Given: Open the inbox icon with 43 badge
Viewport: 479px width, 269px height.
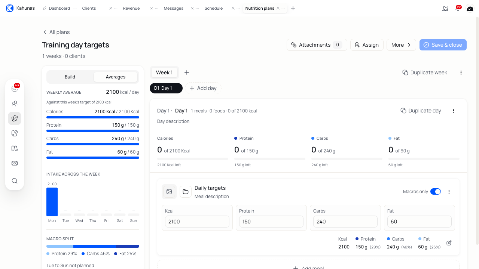Looking at the screenshot, I should [x=15, y=89].
